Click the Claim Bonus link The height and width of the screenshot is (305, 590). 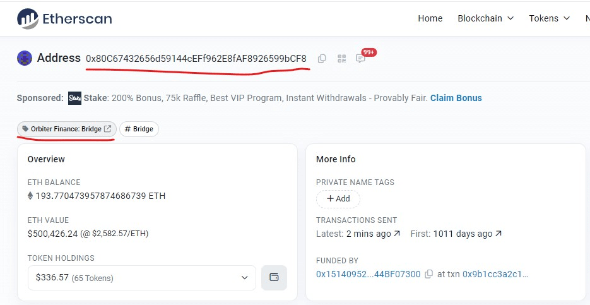456,98
